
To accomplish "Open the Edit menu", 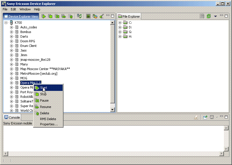I will point(13,9).
